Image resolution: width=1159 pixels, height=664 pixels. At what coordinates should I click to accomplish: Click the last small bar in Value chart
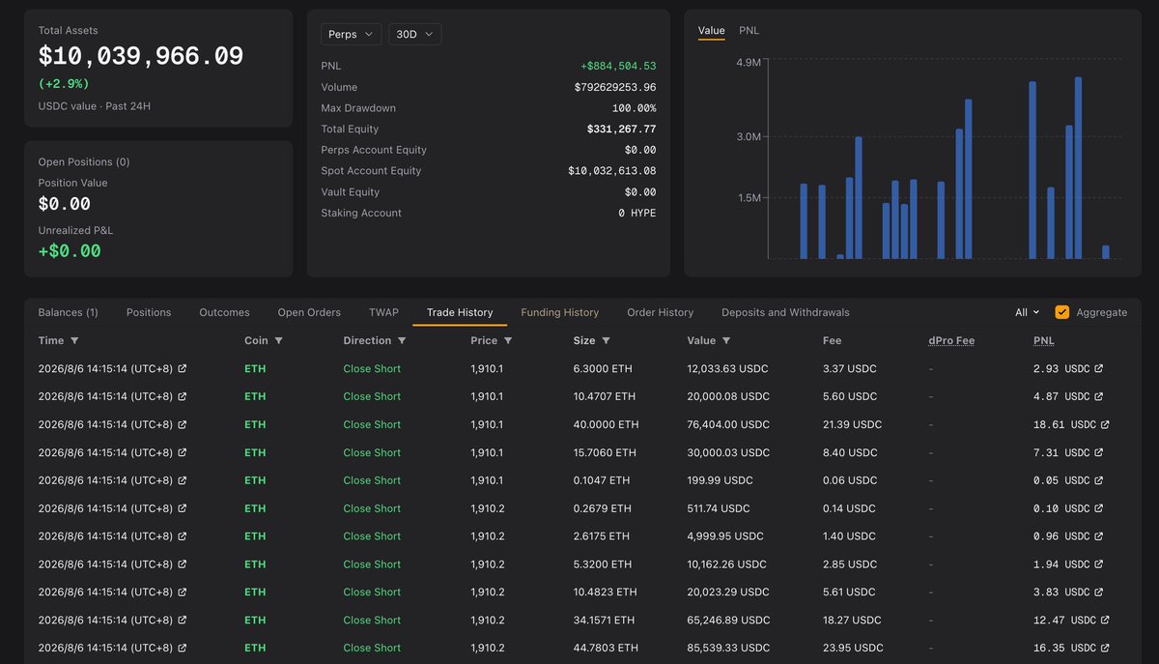pos(1106,252)
